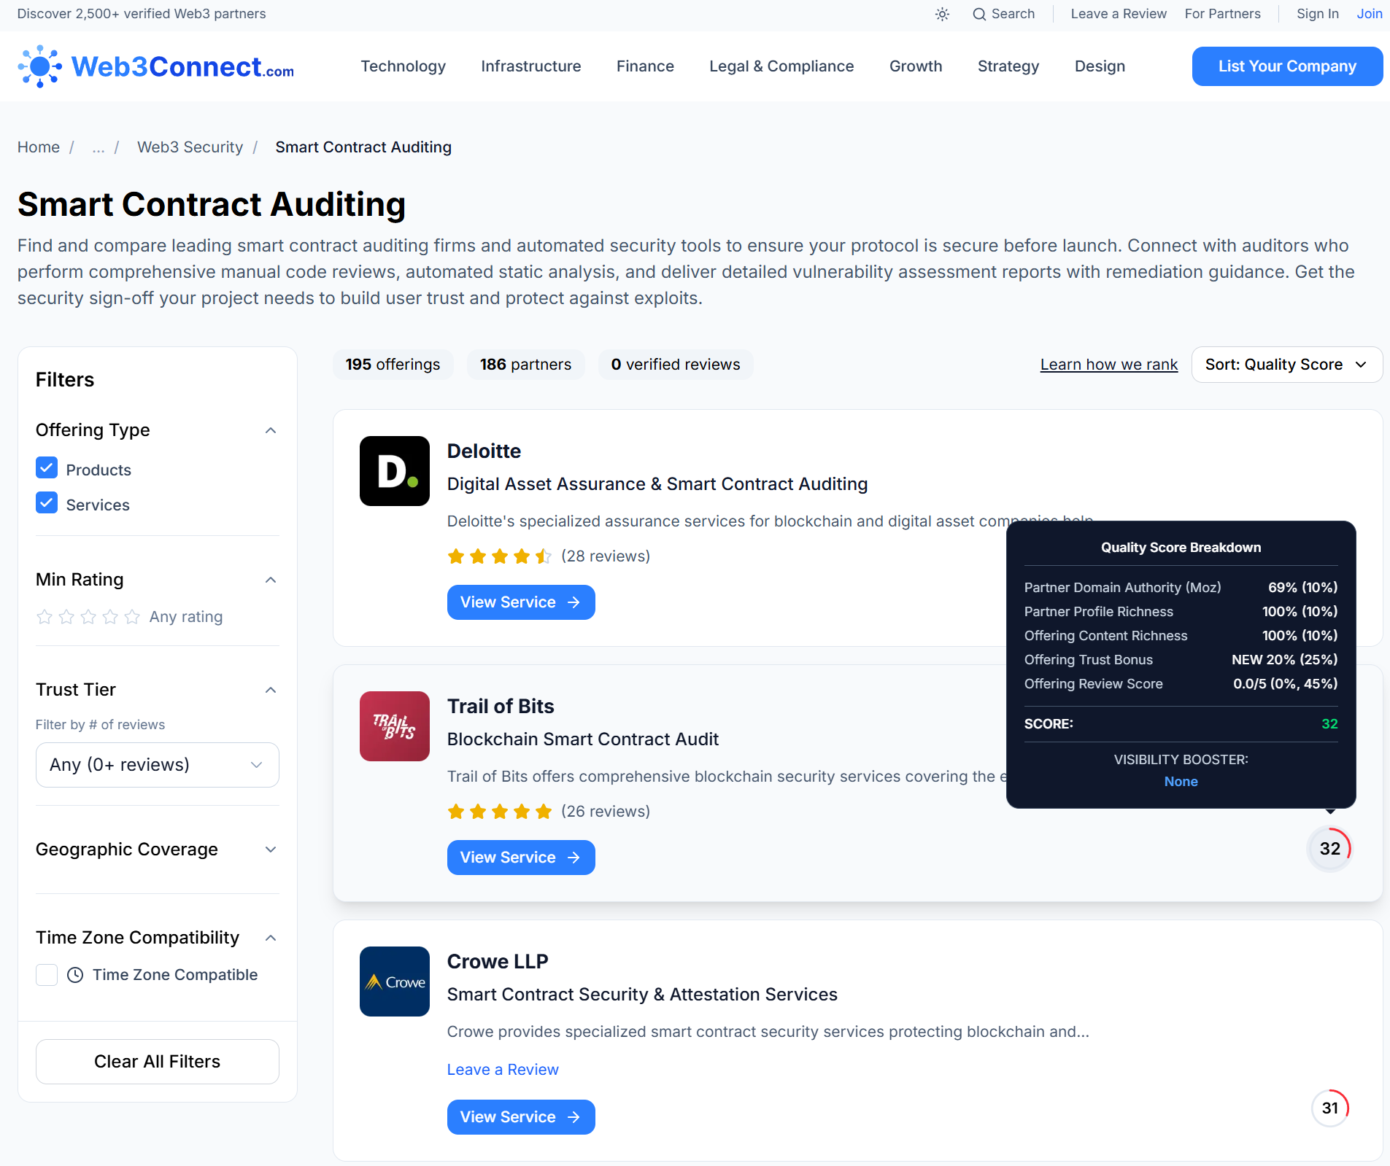Viewport: 1390px width, 1166px height.
Task: Click the Deloitte company logo
Action: coord(394,471)
